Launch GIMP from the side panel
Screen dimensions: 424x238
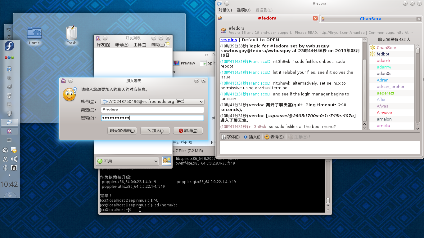click(x=9, y=86)
